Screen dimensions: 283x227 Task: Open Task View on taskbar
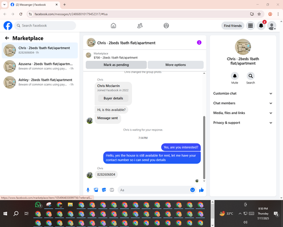click(x=27, y=213)
